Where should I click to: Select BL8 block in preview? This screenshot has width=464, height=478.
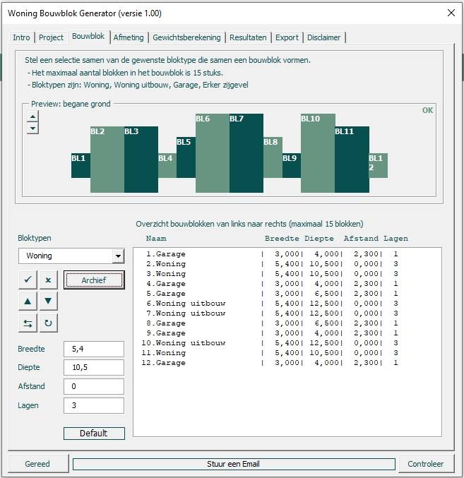273,157
